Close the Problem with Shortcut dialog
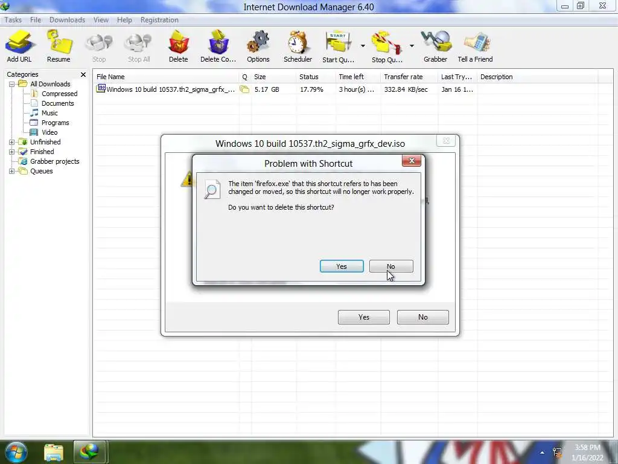 click(x=412, y=161)
